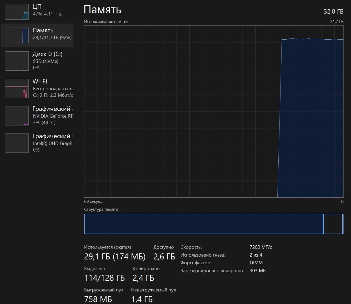
Task: Click the '303 МБ' hardware reserved value
Action: pos(257,271)
